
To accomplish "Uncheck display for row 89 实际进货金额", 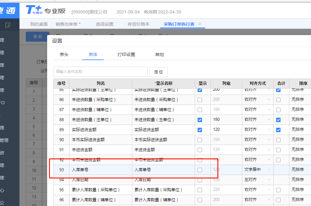I will tap(200, 130).
